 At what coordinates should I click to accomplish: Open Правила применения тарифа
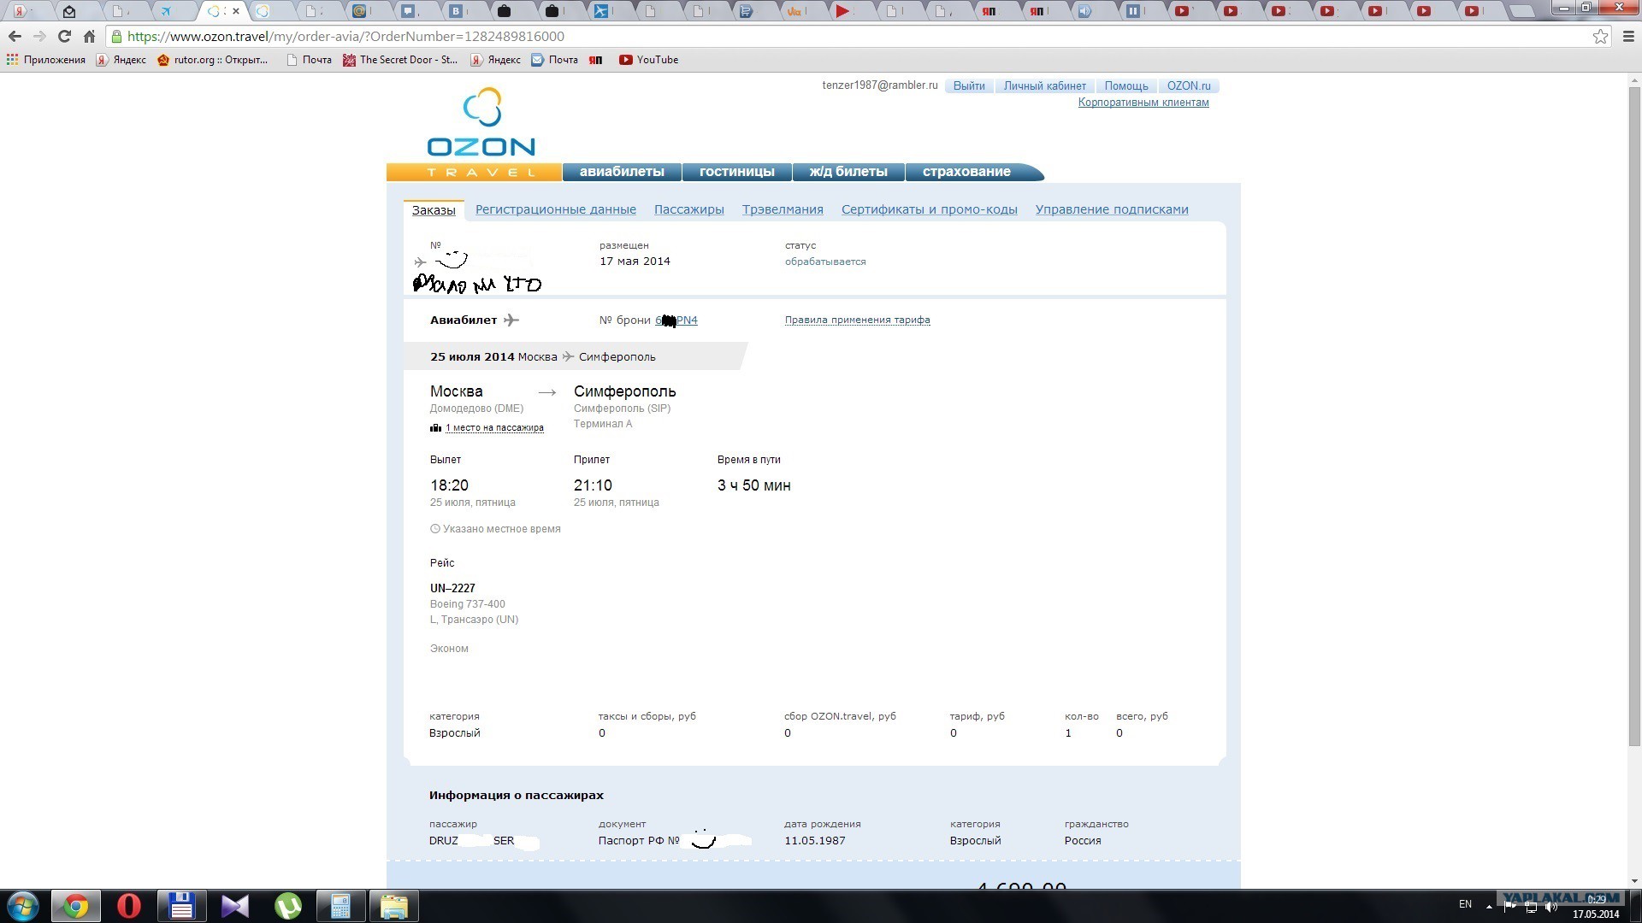pyautogui.click(x=858, y=320)
